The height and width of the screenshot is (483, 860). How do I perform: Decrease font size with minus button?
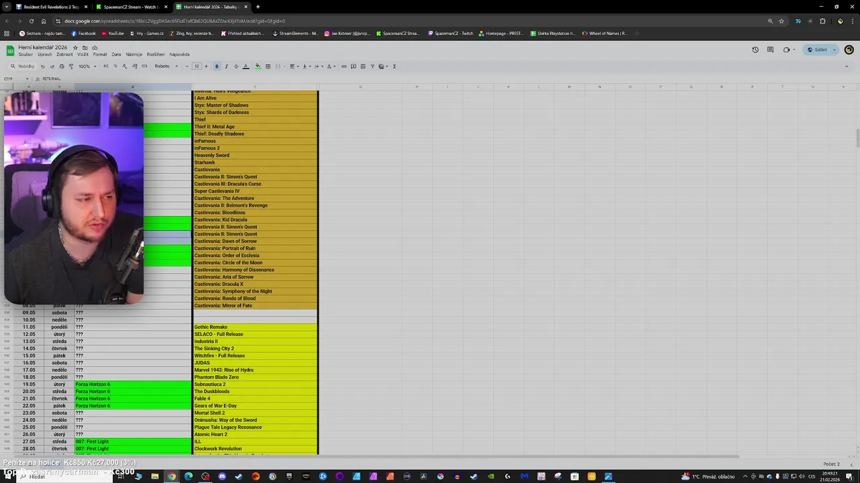[187, 66]
